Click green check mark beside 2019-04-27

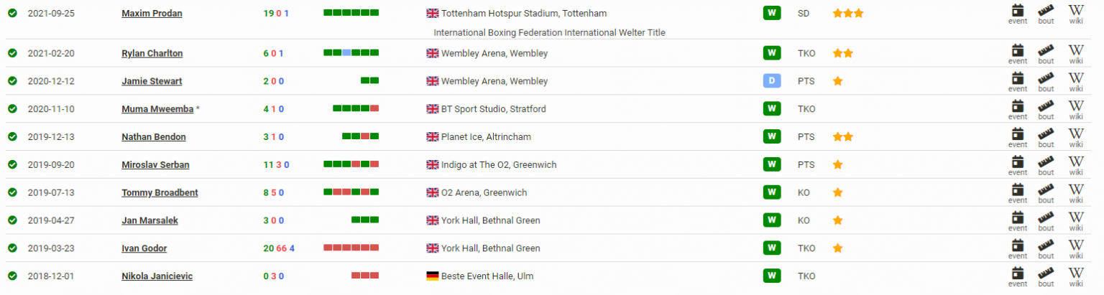[x=12, y=220]
